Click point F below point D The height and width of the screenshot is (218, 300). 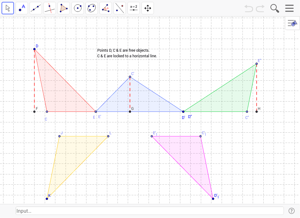[x=35, y=111]
